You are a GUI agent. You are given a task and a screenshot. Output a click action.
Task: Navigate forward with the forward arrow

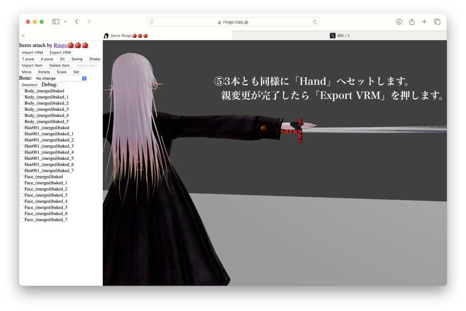89,21
